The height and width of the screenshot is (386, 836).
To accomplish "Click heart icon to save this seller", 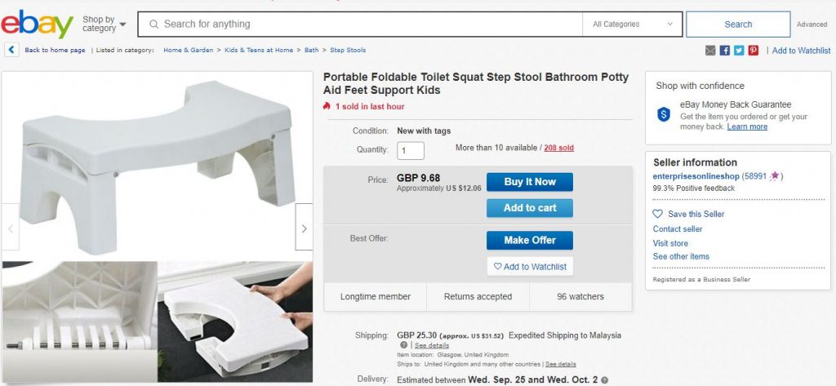I will [x=658, y=214].
